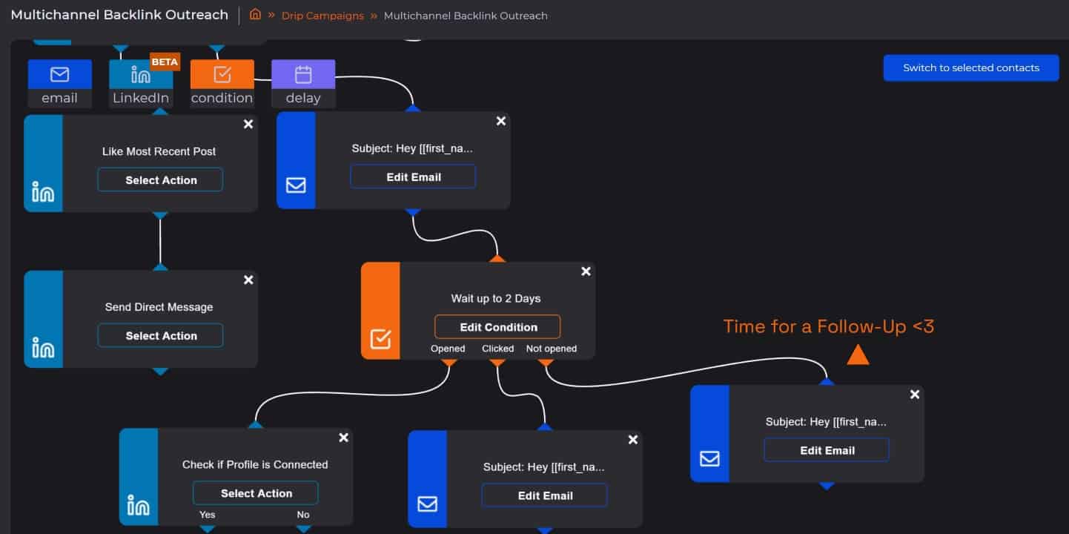The image size is (1069, 534).
Task: Select the email node type icon
Action: pos(59,75)
